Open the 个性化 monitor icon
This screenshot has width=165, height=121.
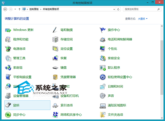point(103,49)
